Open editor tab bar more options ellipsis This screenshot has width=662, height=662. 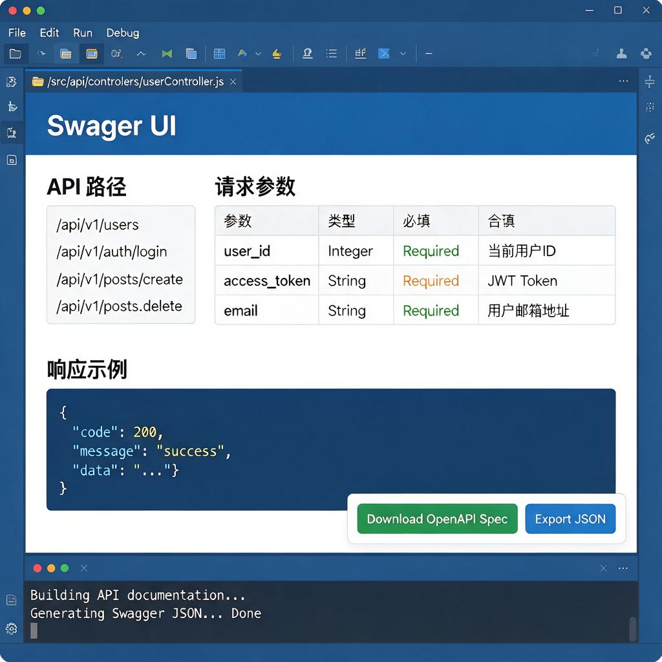tap(624, 81)
